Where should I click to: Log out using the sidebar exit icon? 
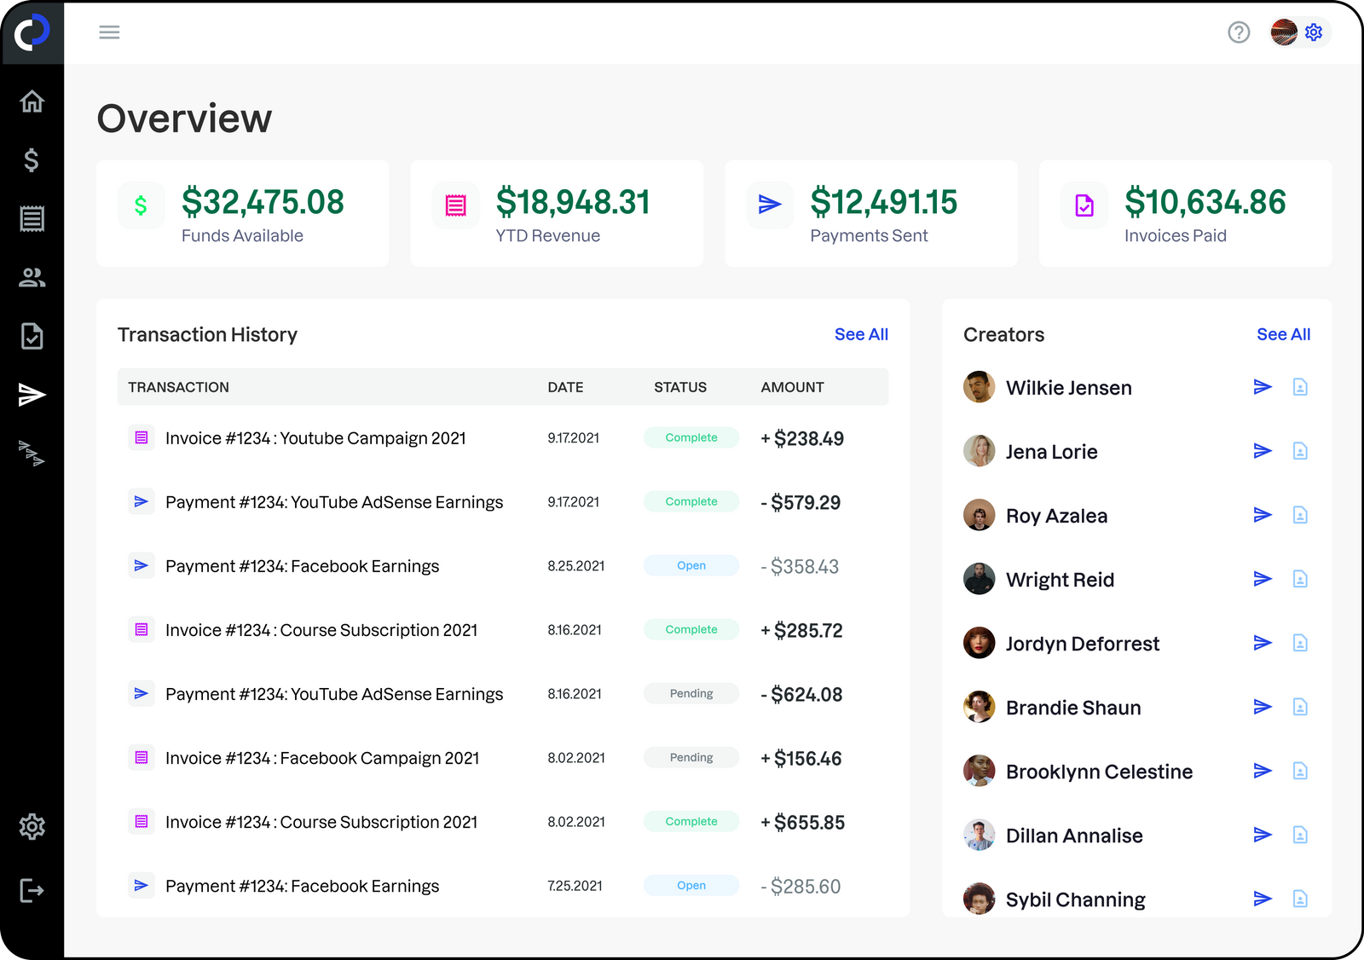32,890
